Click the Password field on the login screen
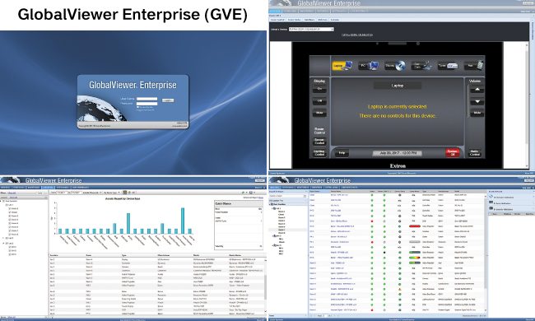 147,104
